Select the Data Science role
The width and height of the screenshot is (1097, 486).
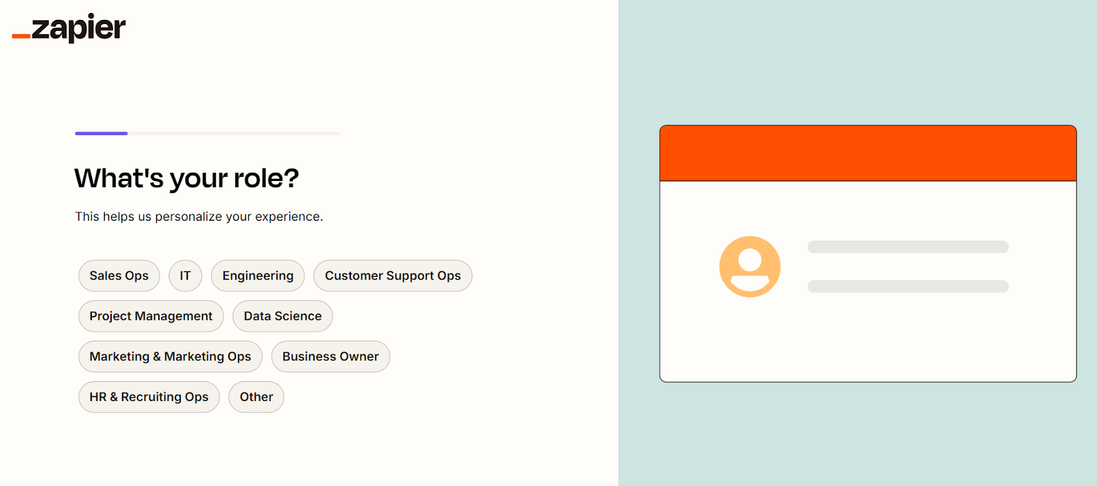point(282,316)
